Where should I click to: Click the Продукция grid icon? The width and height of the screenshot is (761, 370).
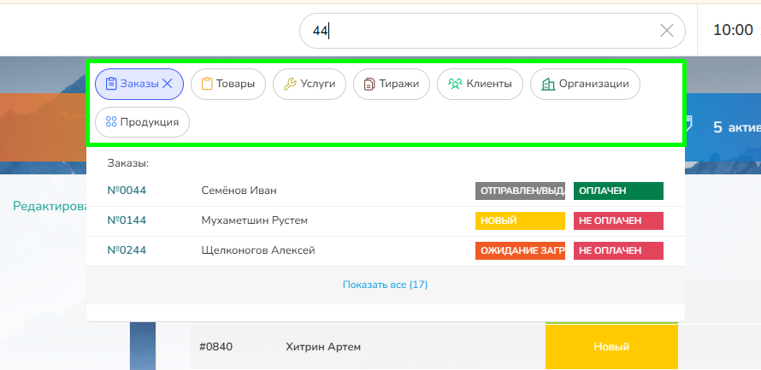pos(111,122)
